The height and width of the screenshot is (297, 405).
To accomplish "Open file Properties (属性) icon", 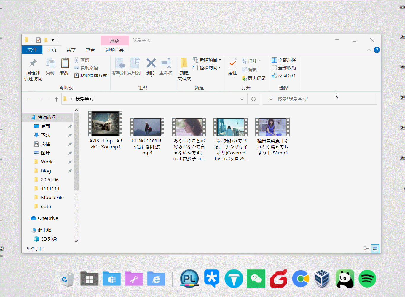I will click(232, 63).
